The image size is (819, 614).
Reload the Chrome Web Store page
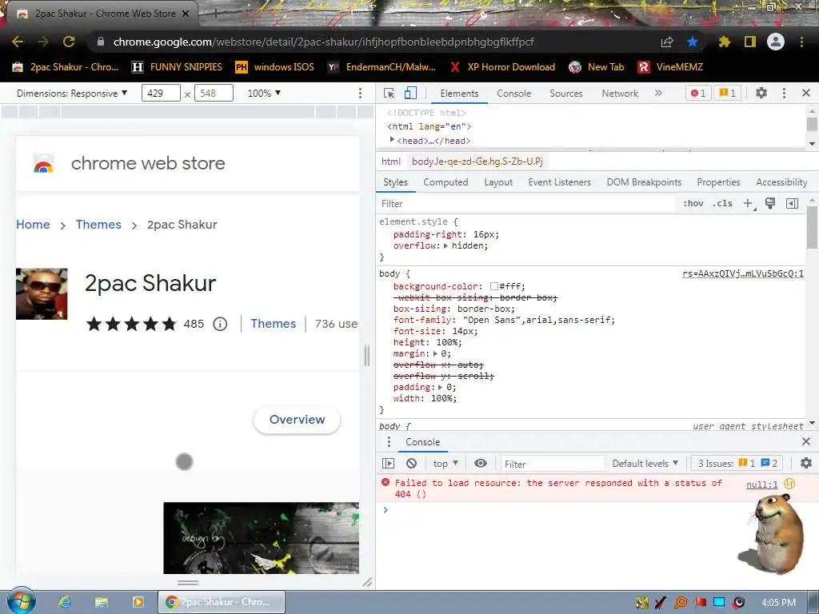[69, 42]
